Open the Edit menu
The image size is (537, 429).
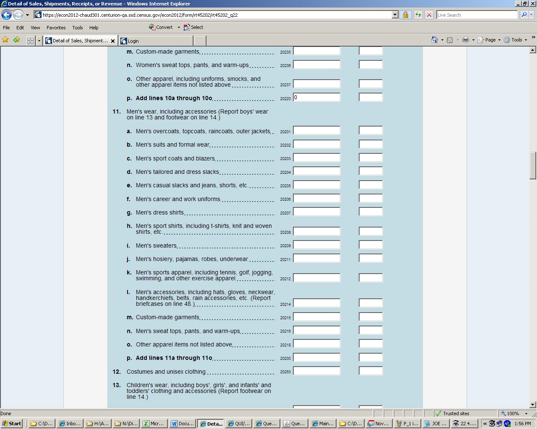coord(20,28)
